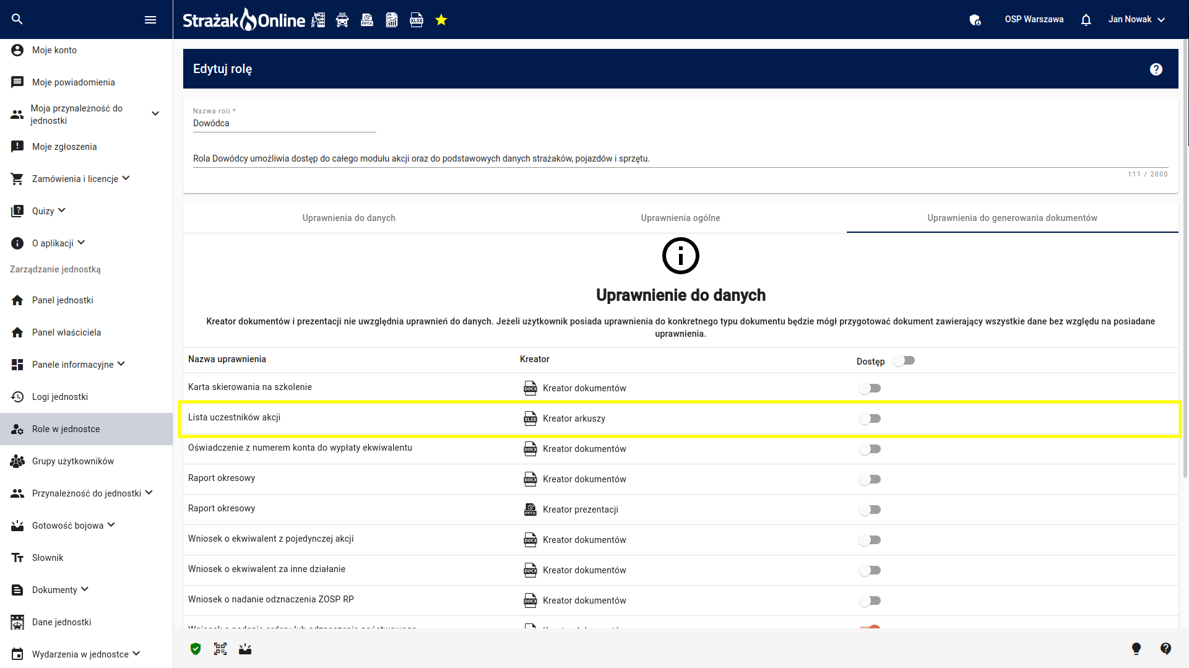This screenshot has height=668, width=1189.
Task: Switch to Uprawnienia ogólne tab
Action: pyautogui.click(x=681, y=218)
